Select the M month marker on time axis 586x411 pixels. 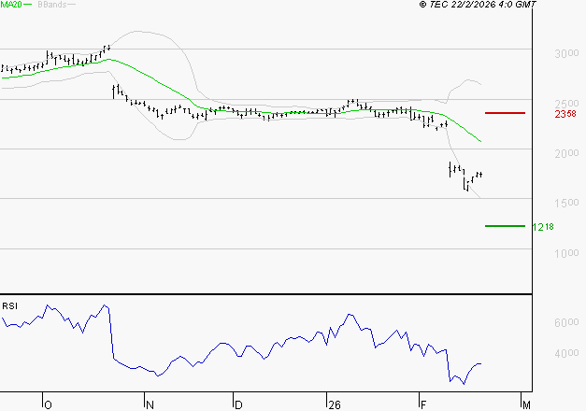[526, 404]
